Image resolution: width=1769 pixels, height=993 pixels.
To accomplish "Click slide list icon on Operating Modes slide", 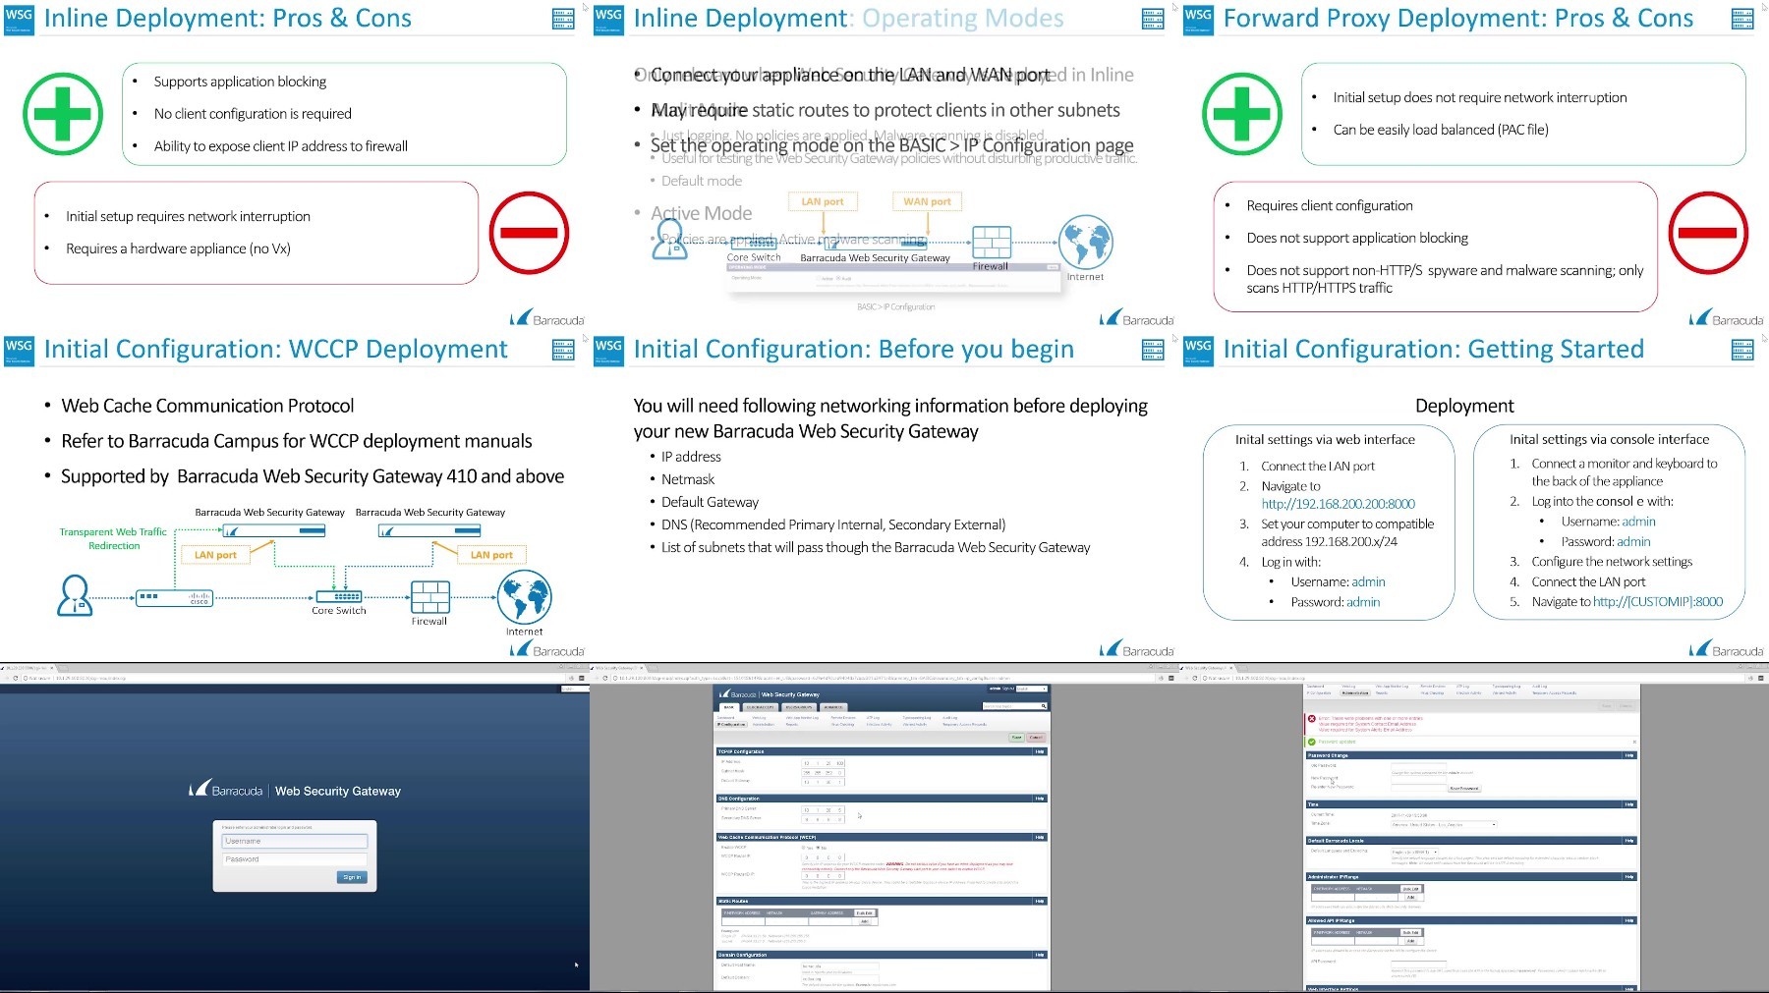I will [1153, 18].
